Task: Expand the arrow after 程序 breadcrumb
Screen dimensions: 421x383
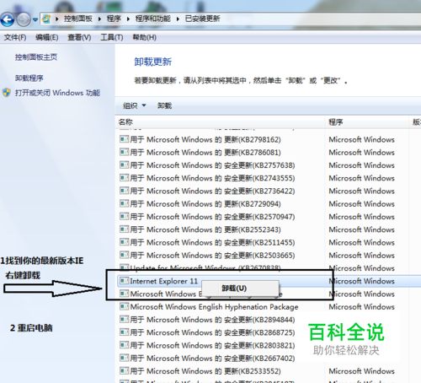Action: 128,19
